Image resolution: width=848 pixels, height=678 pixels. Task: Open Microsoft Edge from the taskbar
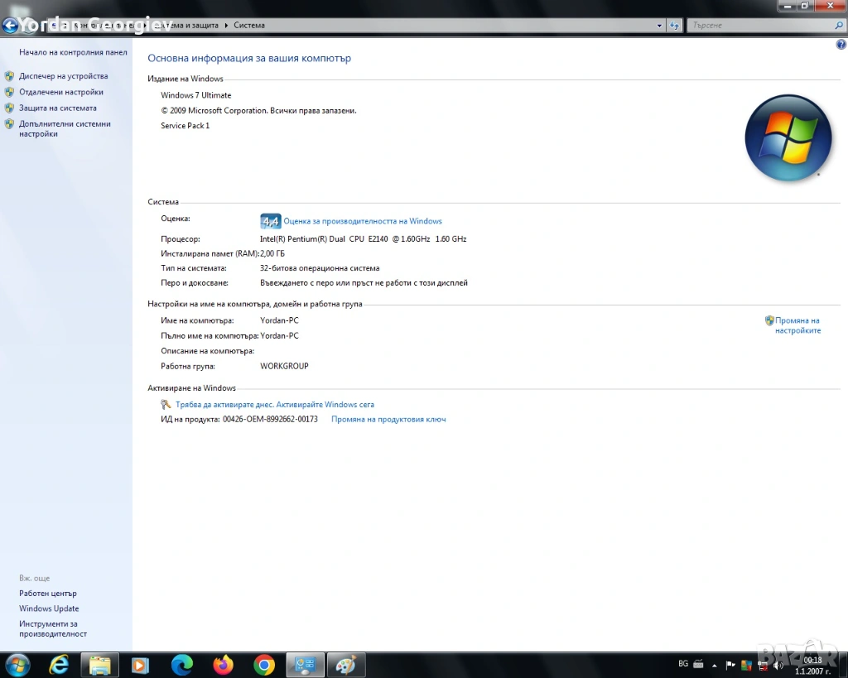181,664
